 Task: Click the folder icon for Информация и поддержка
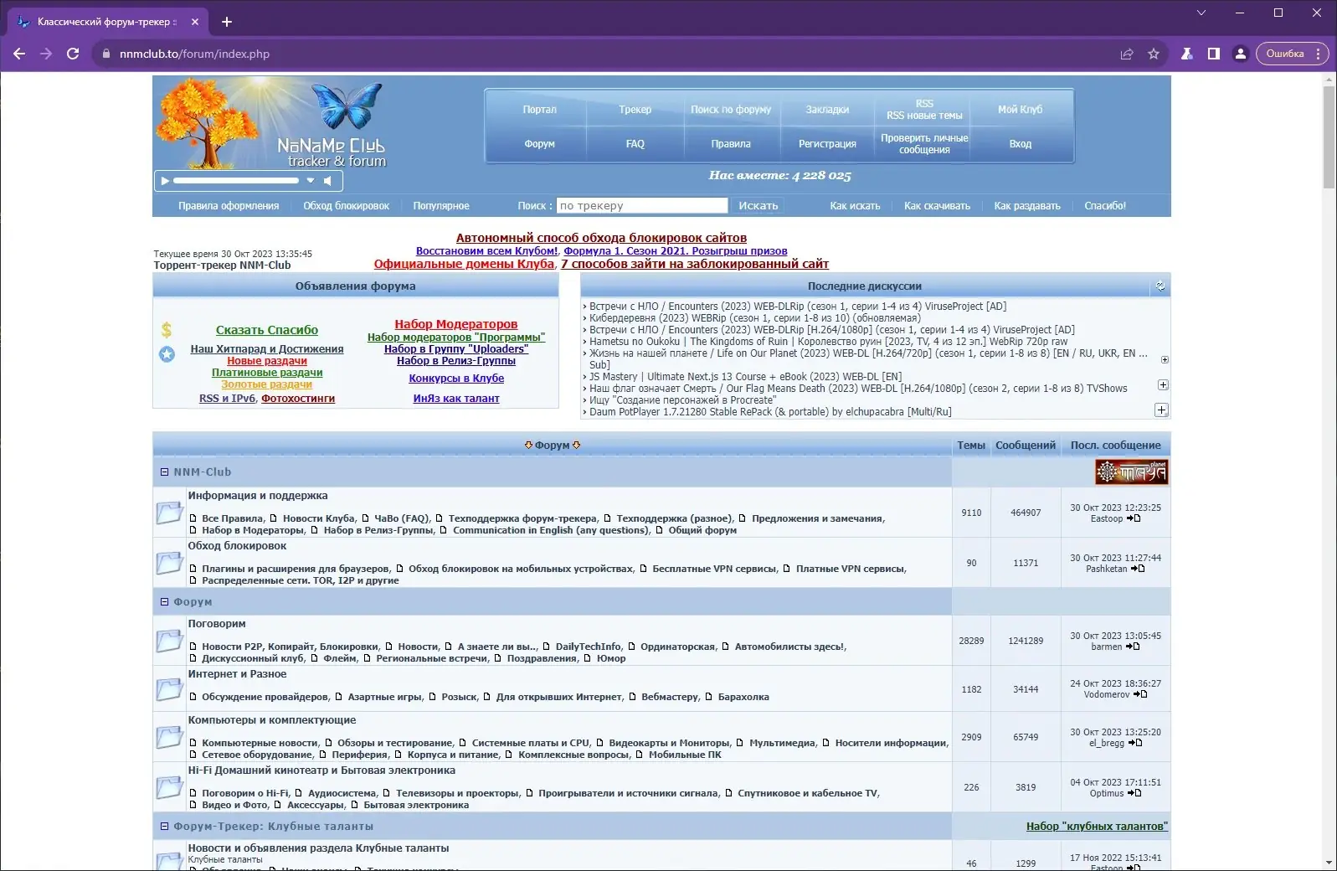(x=169, y=513)
